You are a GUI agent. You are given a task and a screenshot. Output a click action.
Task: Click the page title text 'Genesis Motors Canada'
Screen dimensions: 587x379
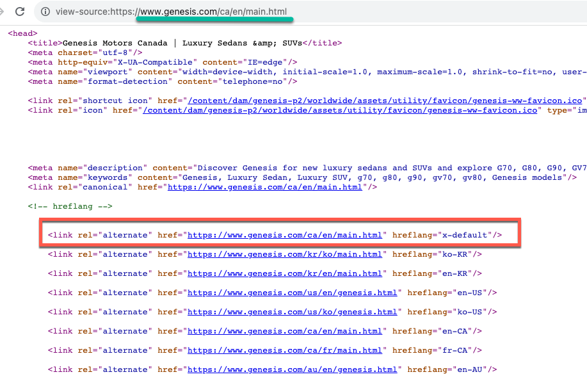pos(115,43)
